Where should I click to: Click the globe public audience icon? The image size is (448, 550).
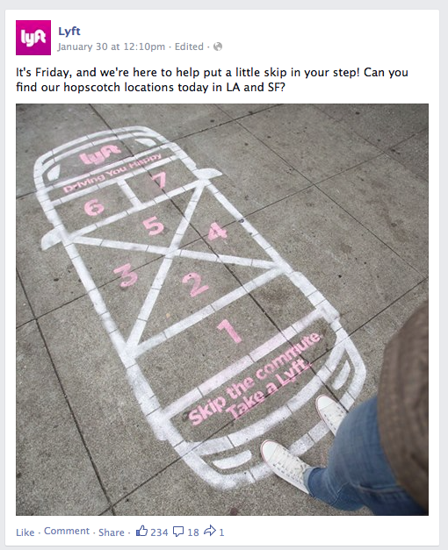pos(218,46)
